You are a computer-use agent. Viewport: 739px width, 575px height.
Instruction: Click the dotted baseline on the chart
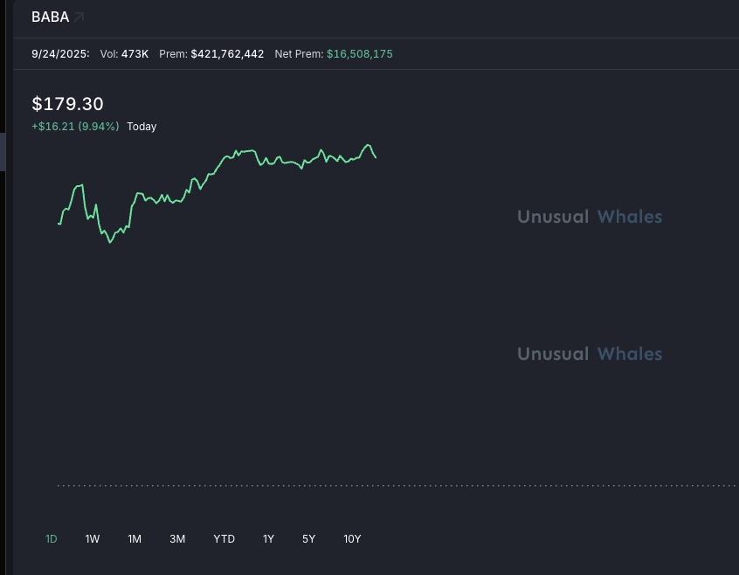pos(393,485)
